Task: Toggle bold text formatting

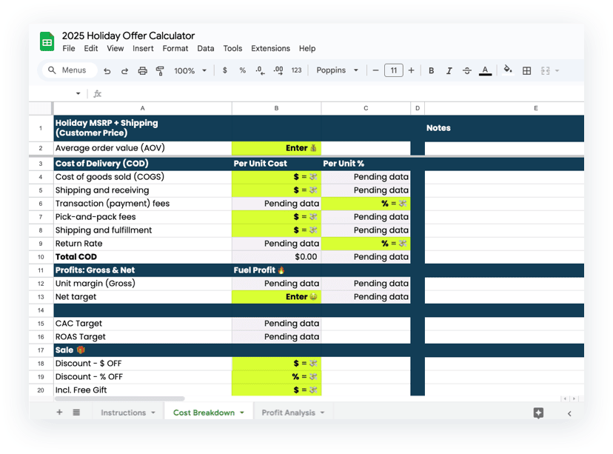Action: pyautogui.click(x=432, y=71)
